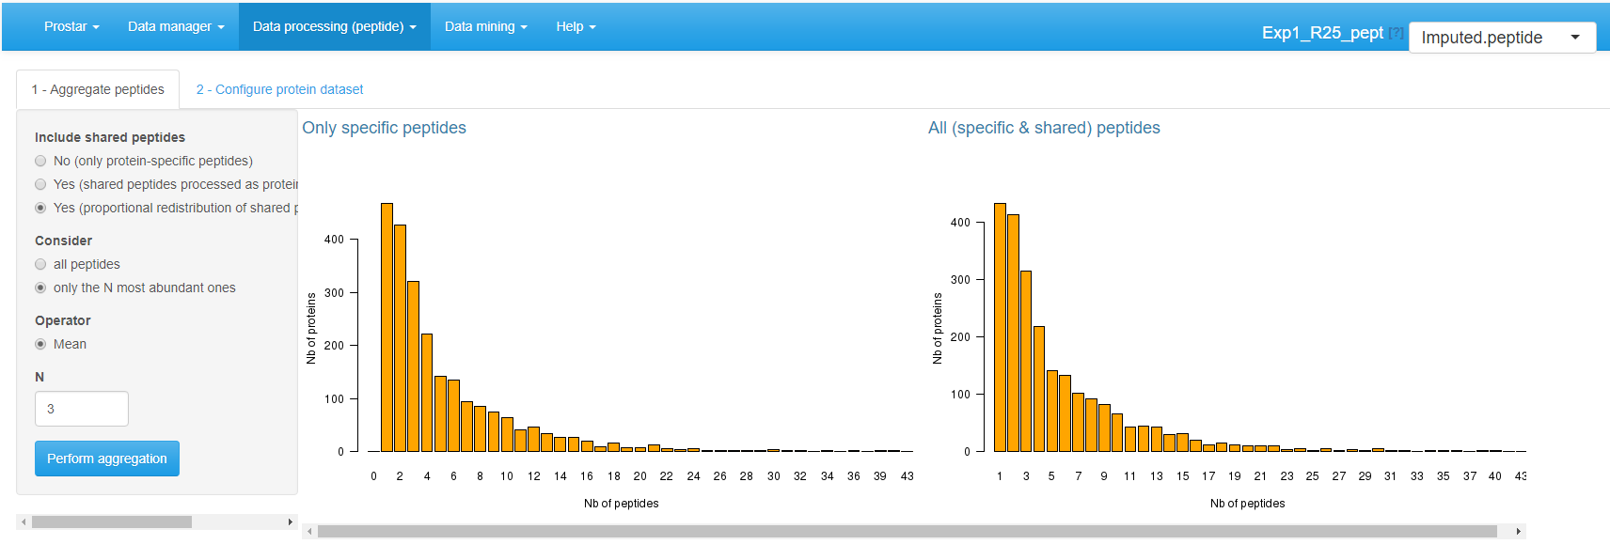Click the Only specific peptides heading
Screen dimensions: 1610x560
coord(384,128)
